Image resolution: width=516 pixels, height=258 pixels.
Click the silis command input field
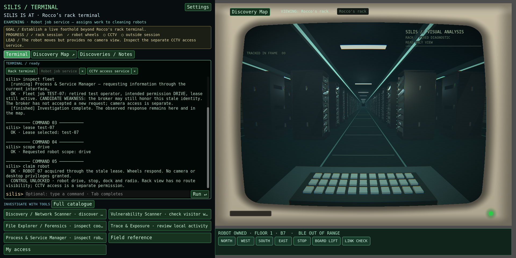[107, 194]
